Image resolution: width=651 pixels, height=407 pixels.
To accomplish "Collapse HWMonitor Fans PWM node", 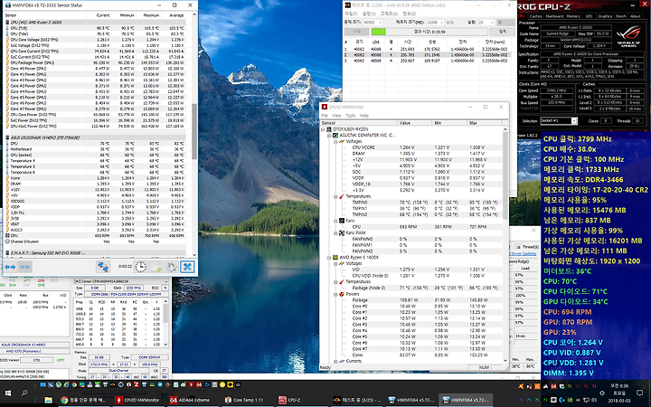I will coord(335,233).
